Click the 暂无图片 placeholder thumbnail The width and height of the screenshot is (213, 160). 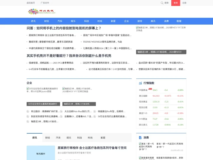(41, 153)
